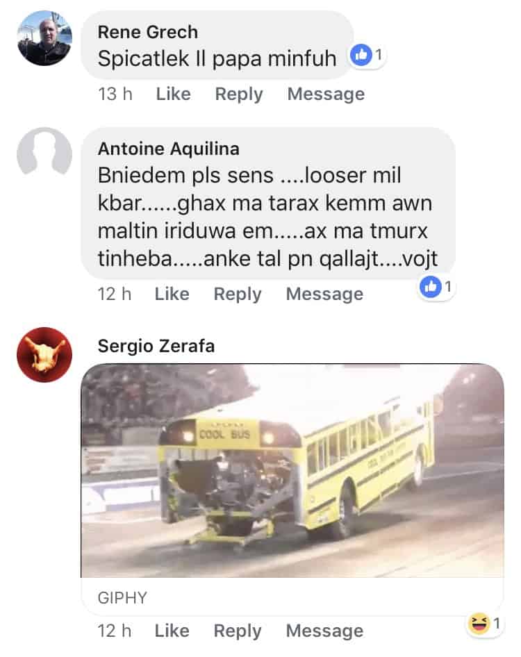Viewport: 521px width, 657px height.
Task: Like Rene Grech's comment
Action: pos(173,94)
